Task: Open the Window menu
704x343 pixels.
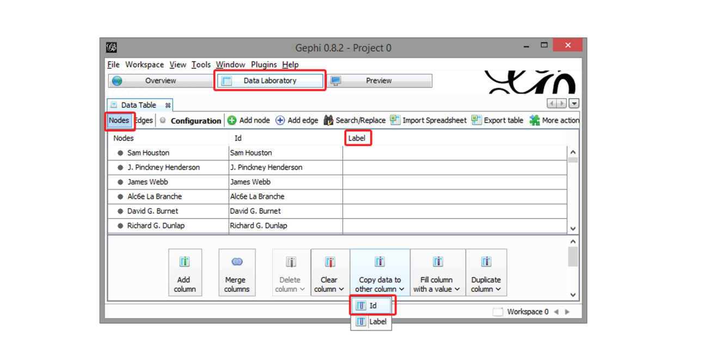Action: (x=230, y=64)
